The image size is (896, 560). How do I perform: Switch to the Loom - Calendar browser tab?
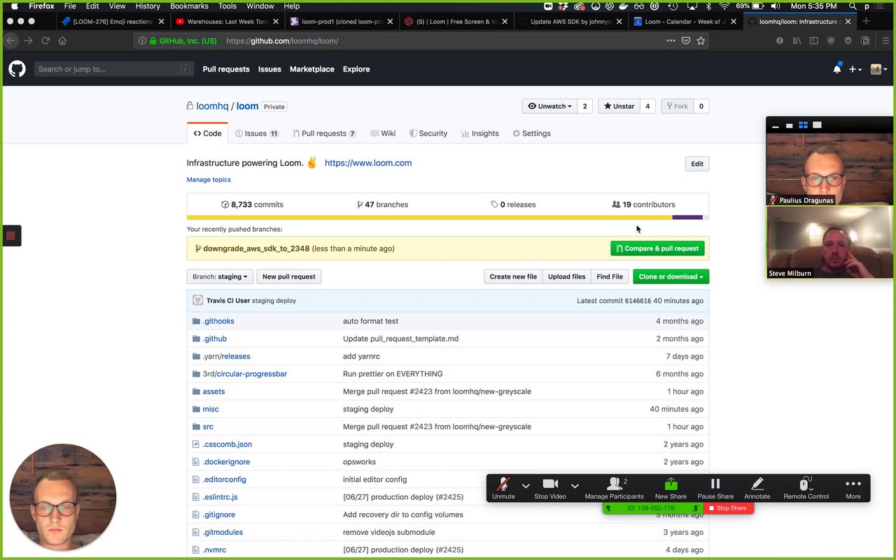pos(685,22)
